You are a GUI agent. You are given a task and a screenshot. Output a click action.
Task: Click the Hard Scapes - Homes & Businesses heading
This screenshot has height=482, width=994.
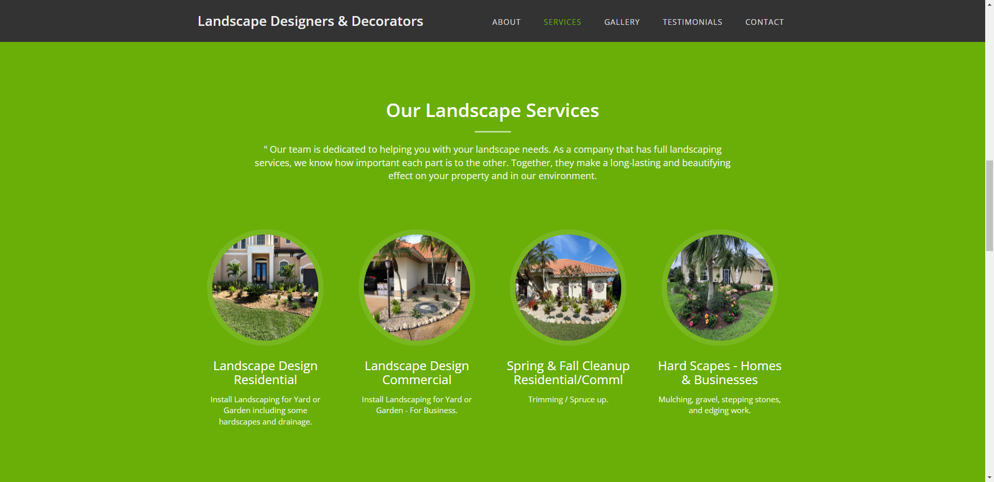coord(720,373)
